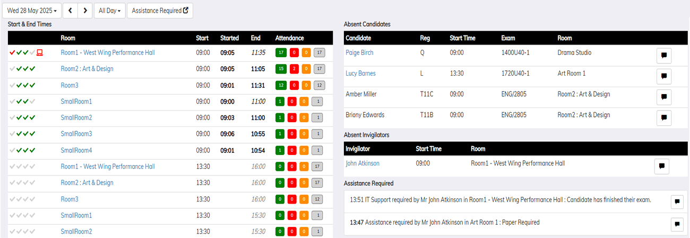The width and height of the screenshot is (690, 238).
Task: Click red laptop icon in Room1 row
Action: point(39,53)
